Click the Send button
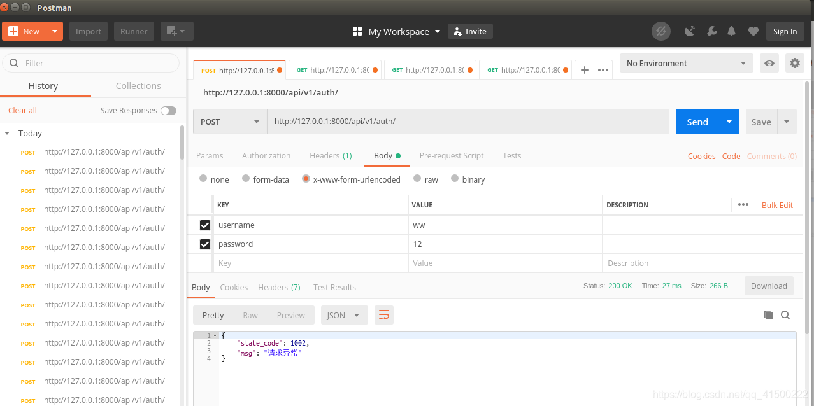The height and width of the screenshot is (406, 814). coord(697,122)
